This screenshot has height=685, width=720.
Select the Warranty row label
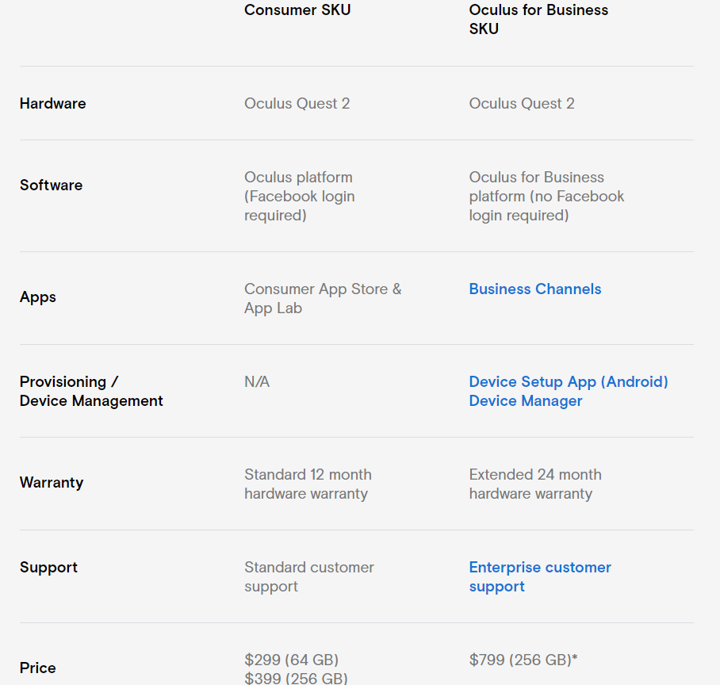52,483
